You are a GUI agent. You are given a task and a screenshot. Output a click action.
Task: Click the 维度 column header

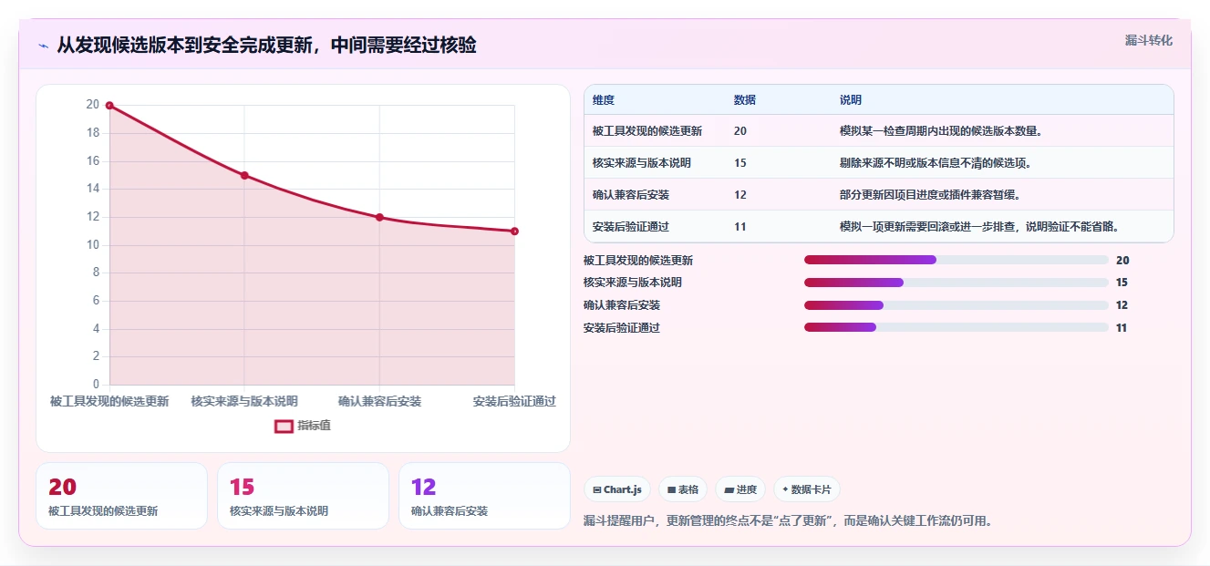(604, 100)
